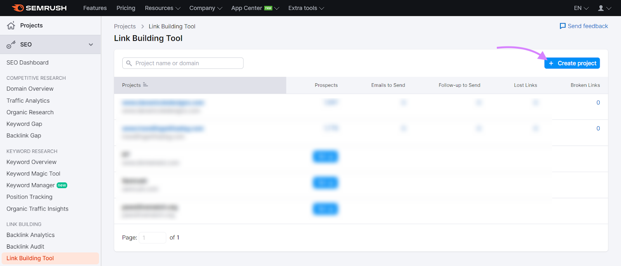
Task: Open Backlink Audit in sidebar
Action: [25, 247]
